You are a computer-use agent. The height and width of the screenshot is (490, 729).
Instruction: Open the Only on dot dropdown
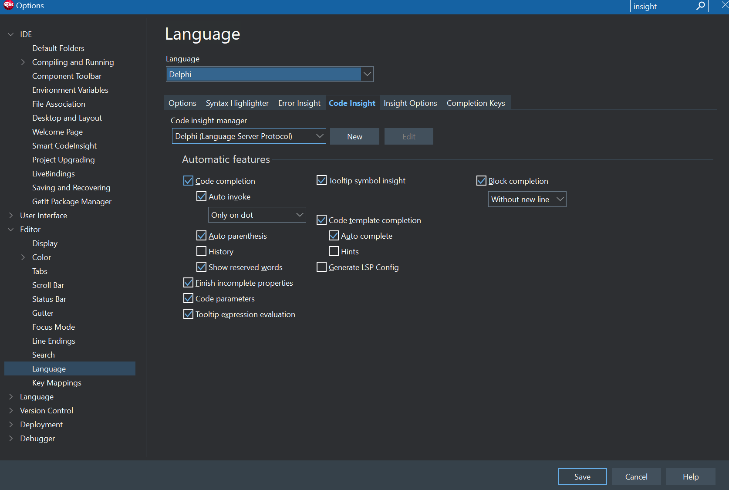pos(257,215)
